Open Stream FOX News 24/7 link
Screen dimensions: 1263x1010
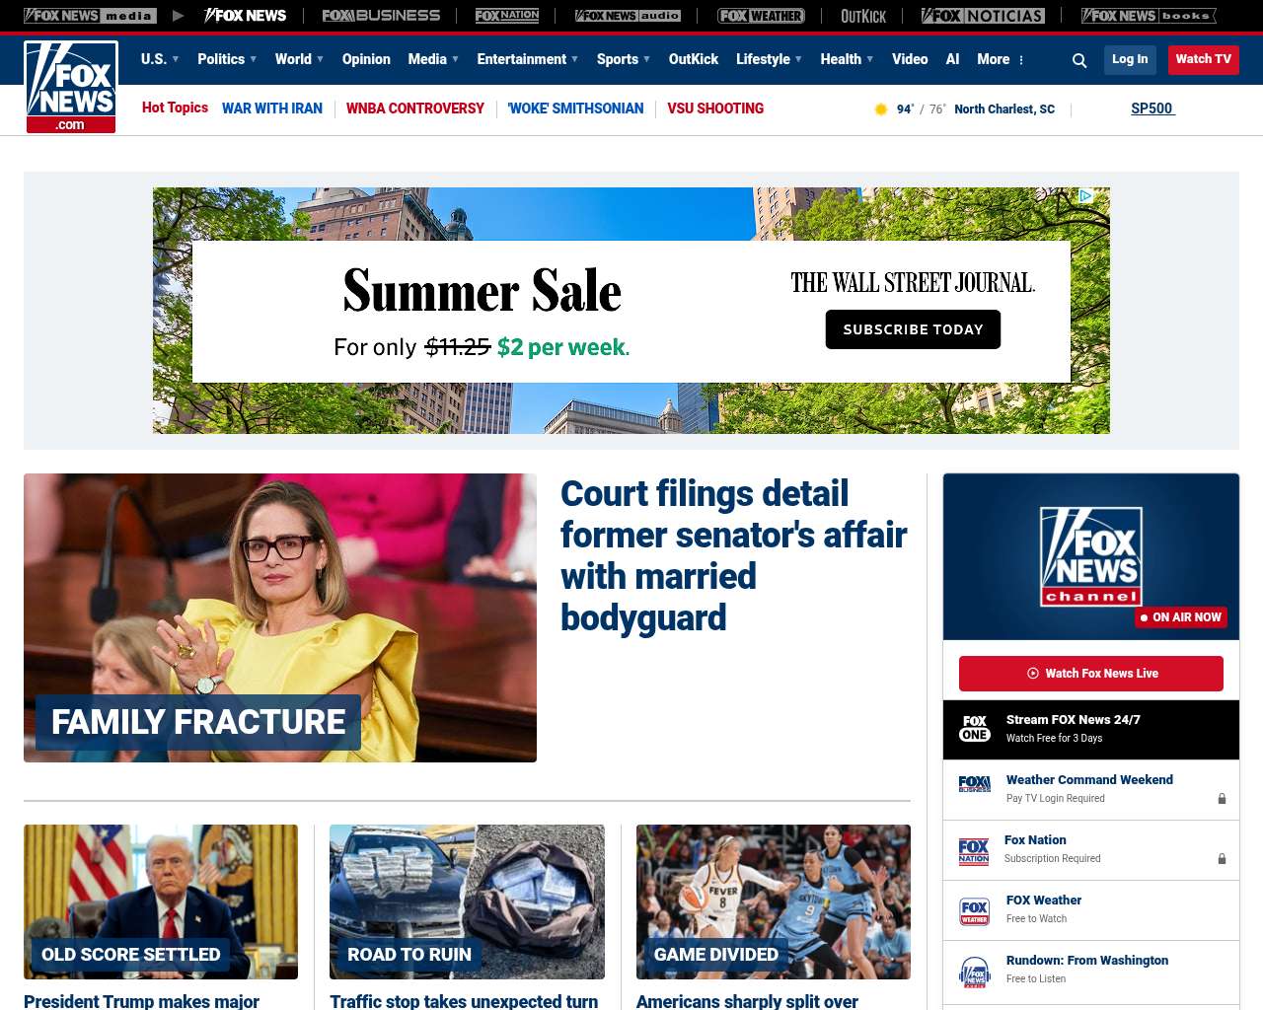(1074, 720)
